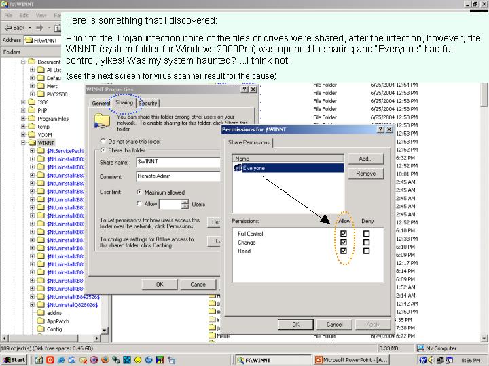
Task: Click the open WINNT folder icon
Action: (32, 142)
